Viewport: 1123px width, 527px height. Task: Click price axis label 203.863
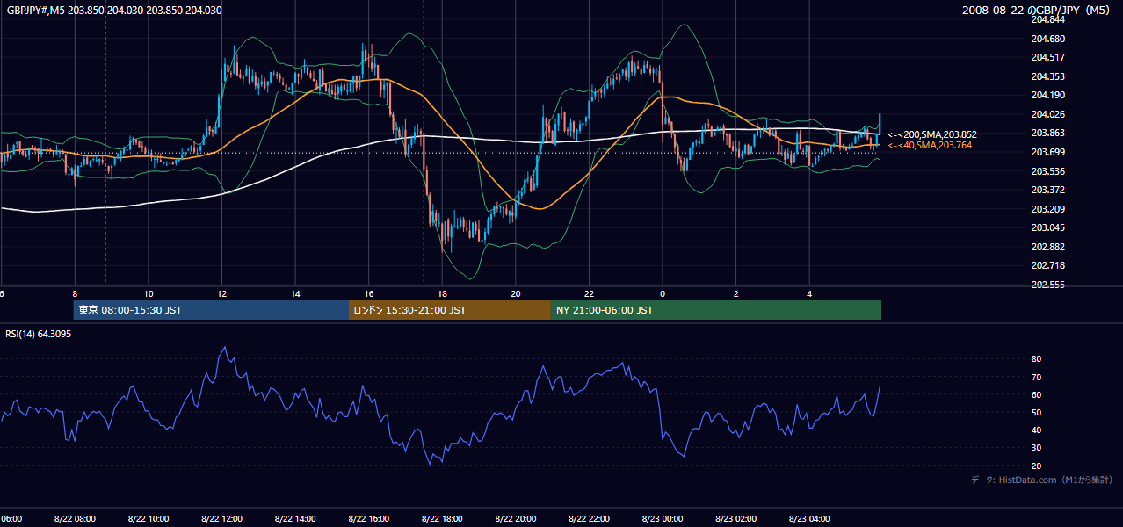click(x=1047, y=133)
